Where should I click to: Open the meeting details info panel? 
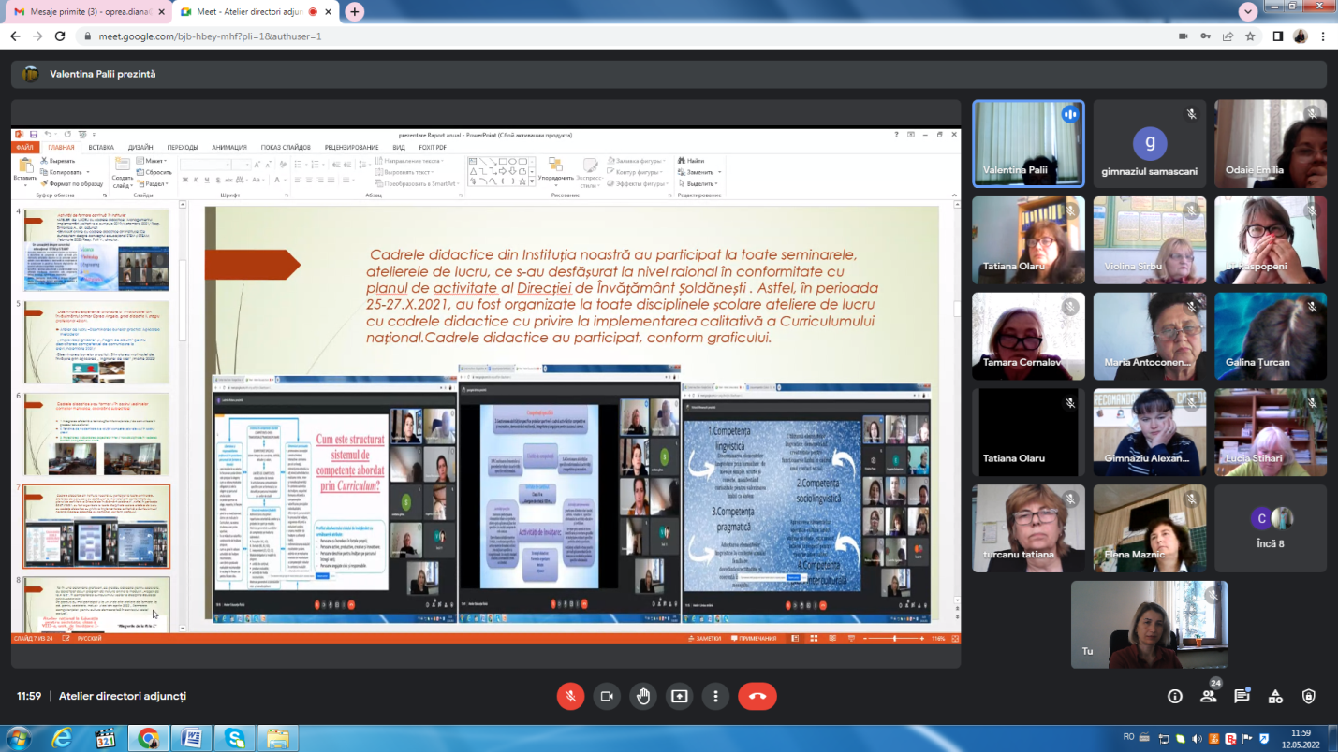coord(1175,696)
